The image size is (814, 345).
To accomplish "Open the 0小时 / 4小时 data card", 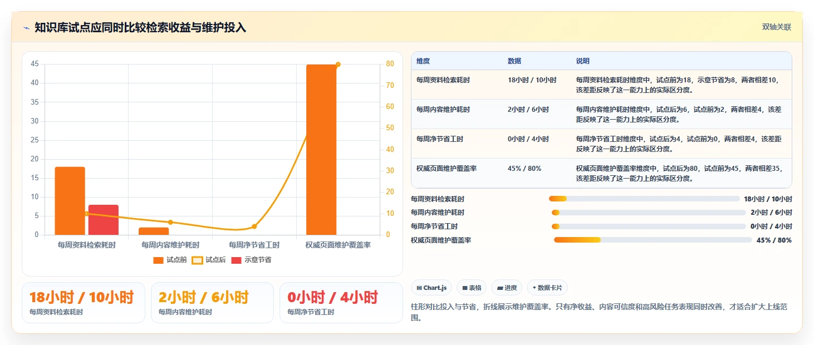I will point(341,303).
